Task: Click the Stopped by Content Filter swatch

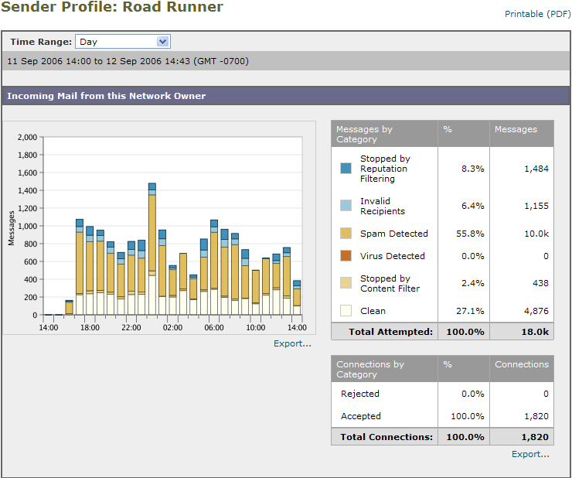Action: pyautogui.click(x=346, y=283)
